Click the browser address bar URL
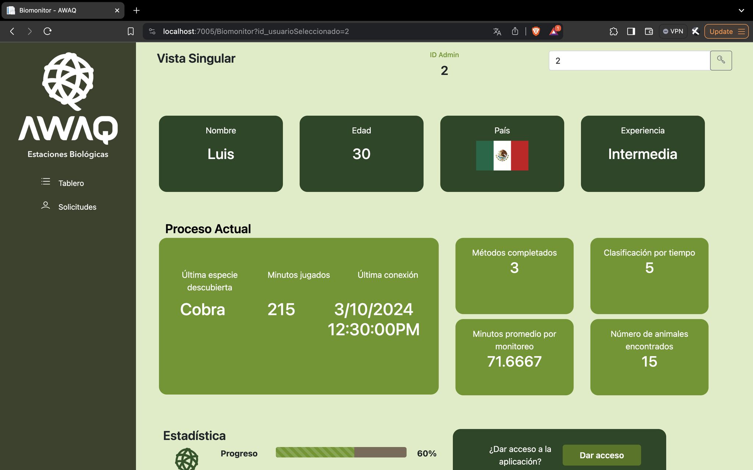The width and height of the screenshot is (753, 470). pos(256,32)
